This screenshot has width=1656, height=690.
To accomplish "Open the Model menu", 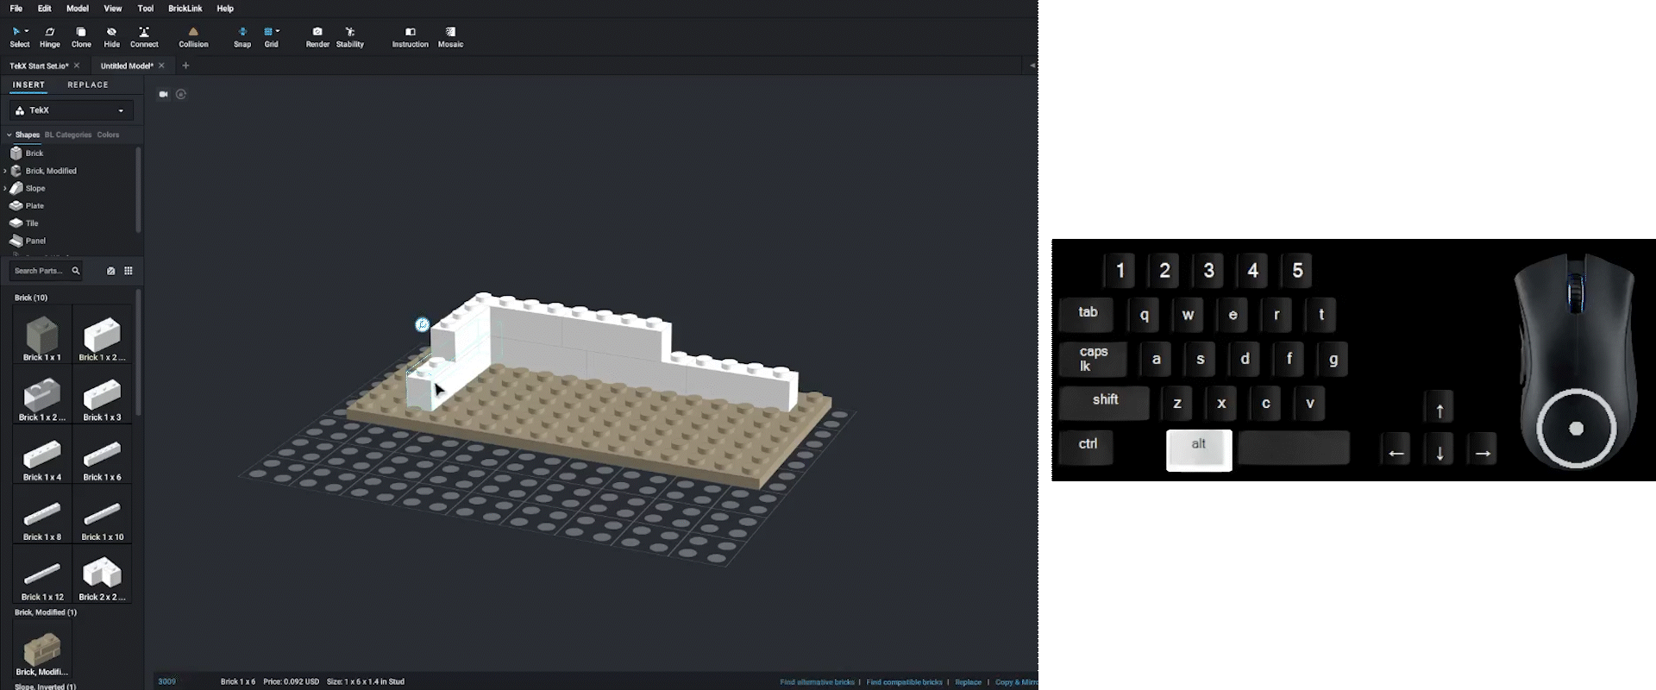I will (78, 9).
